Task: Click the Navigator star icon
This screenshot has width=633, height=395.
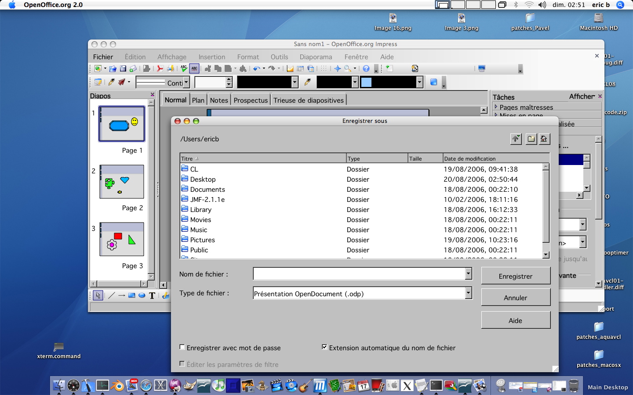Action: tap(338, 68)
